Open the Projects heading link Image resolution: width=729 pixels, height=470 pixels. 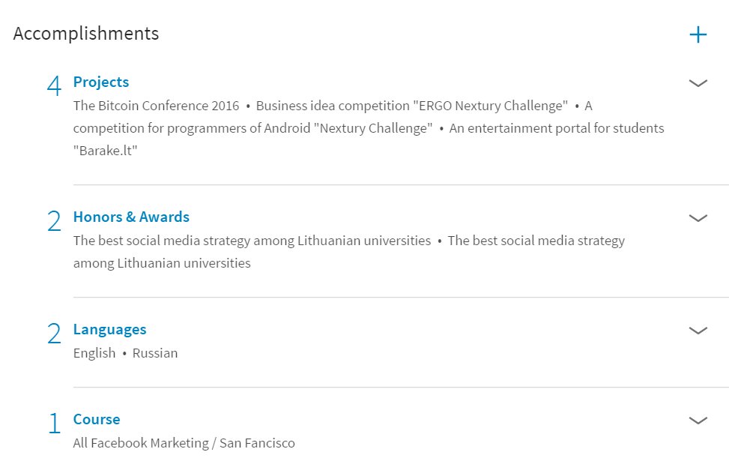101,82
